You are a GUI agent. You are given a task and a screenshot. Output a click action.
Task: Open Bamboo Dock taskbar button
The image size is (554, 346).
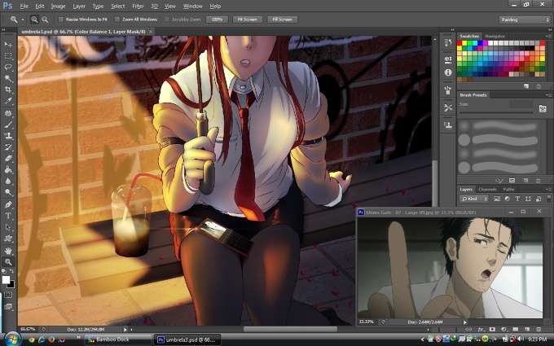click(x=118, y=339)
